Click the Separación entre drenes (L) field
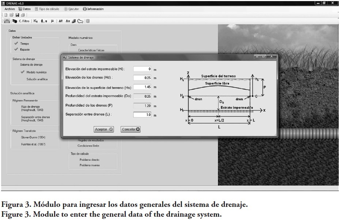The width and height of the screenshot is (341, 220). coord(142,115)
